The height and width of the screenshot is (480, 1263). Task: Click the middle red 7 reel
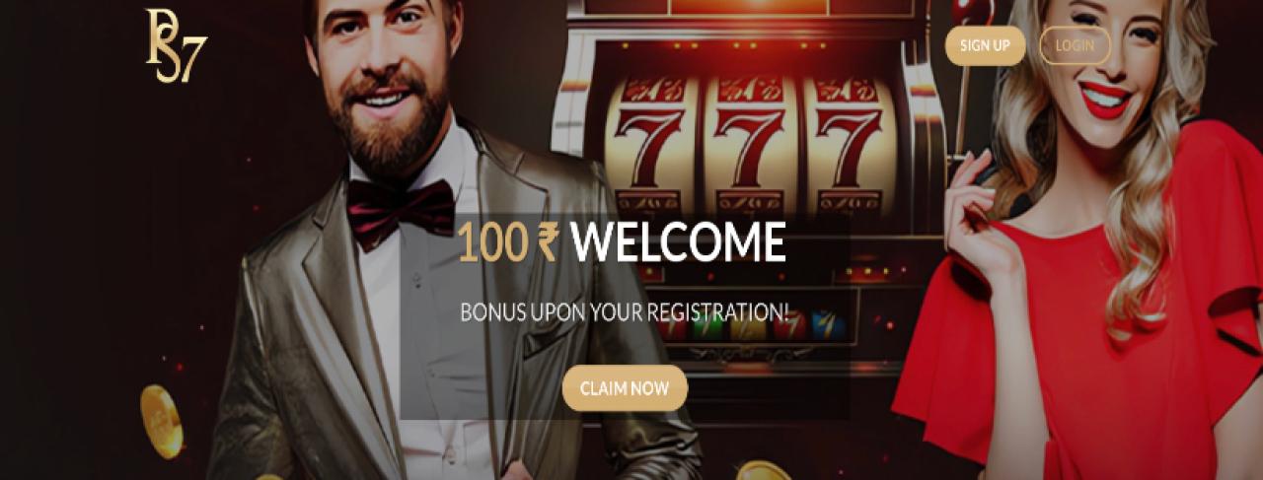point(750,146)
